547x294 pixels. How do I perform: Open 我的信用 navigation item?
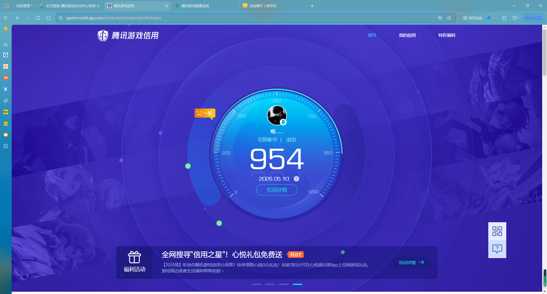[407, 35]
